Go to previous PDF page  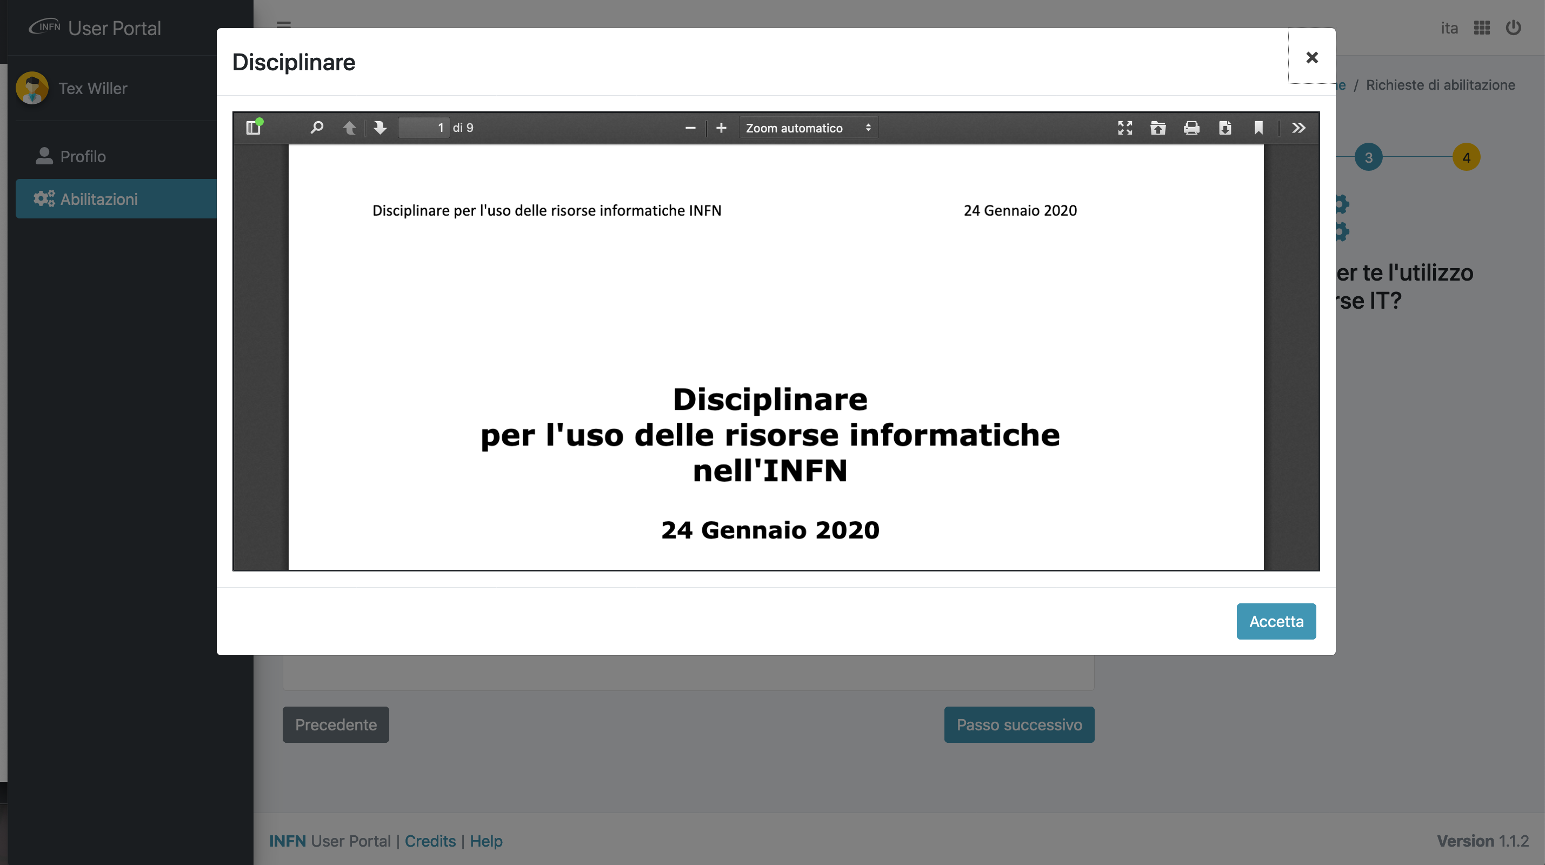pyautogui.click(x=349, y=128)
